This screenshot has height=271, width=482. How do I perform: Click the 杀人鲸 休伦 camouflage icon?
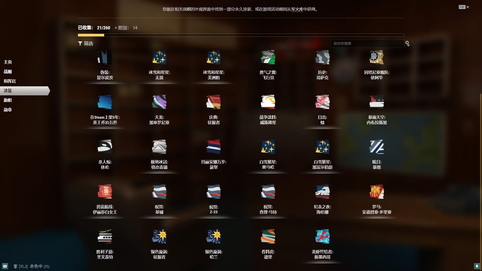105,147
